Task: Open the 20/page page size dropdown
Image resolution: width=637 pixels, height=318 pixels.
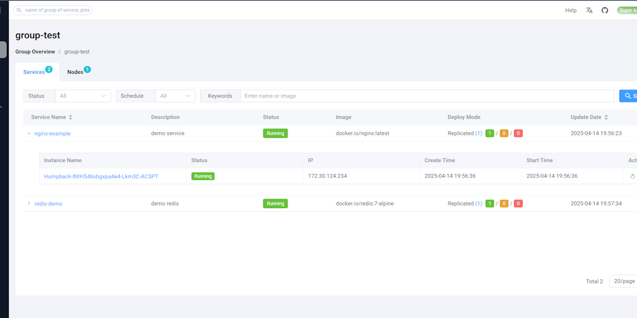Action: click(623, 281)
